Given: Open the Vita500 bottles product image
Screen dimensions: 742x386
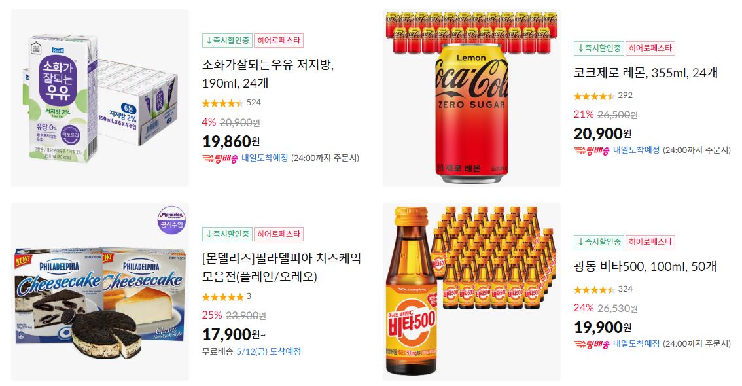Looking at the screenshot, I should coord(471,292).
